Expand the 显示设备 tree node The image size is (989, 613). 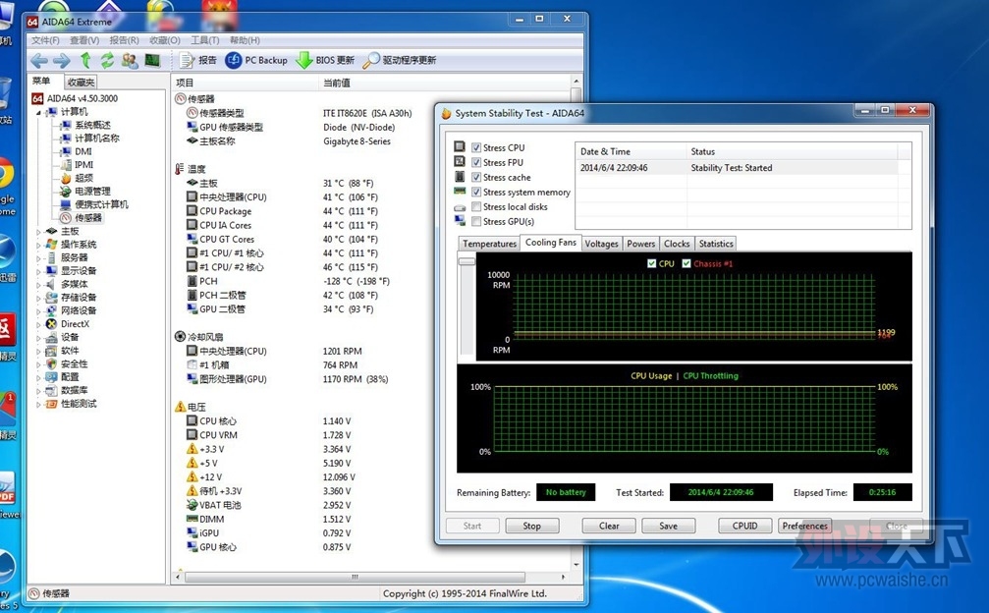[38, 271]
